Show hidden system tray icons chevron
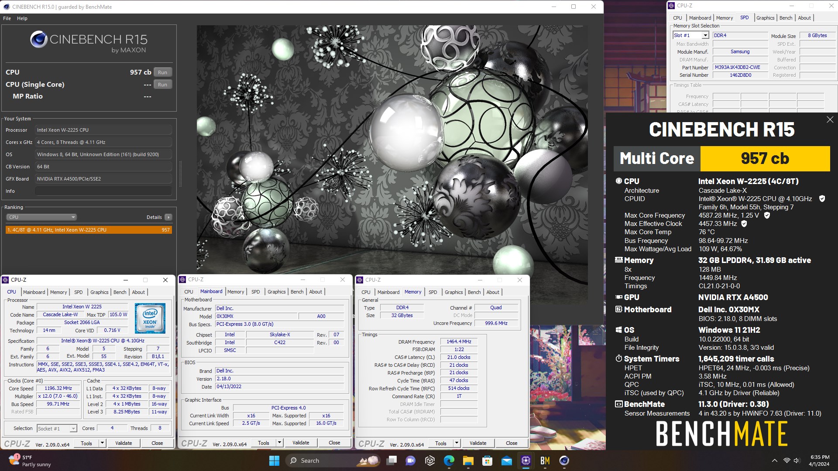This screenshot has height=471, width=838. pyautogui.click(x=775, y=461)
